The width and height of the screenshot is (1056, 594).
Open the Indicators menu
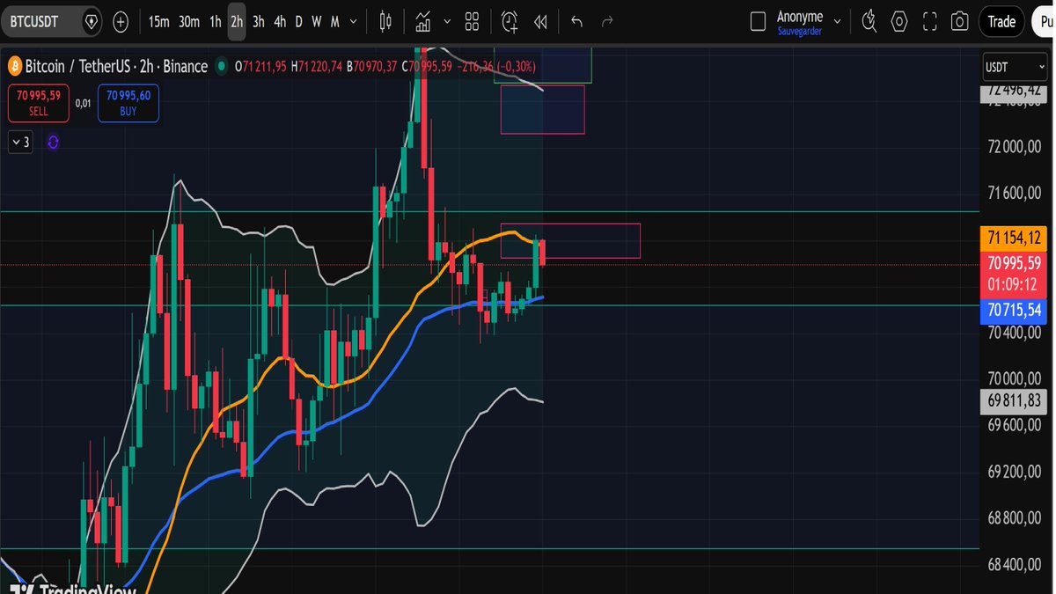(x=423, y=22)
